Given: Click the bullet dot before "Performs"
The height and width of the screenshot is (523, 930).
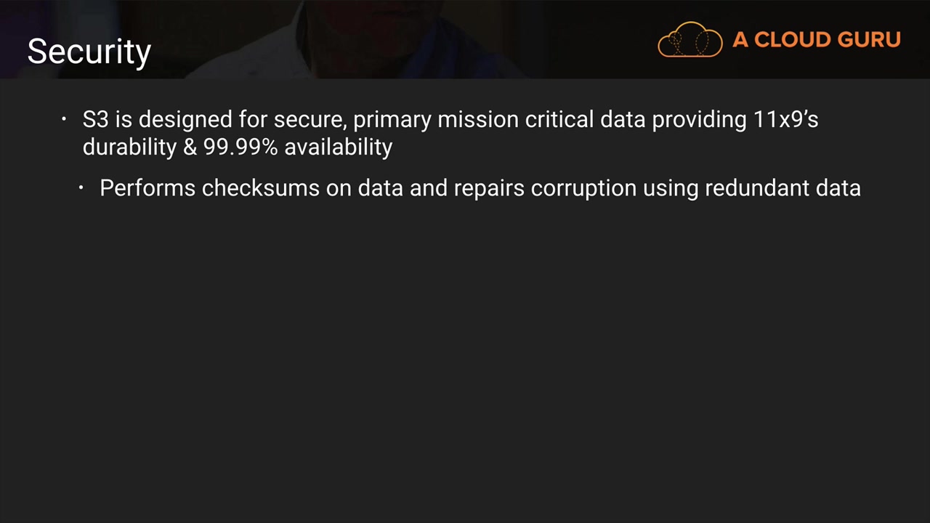Looking at the screenshot, I should coord(81,188).
